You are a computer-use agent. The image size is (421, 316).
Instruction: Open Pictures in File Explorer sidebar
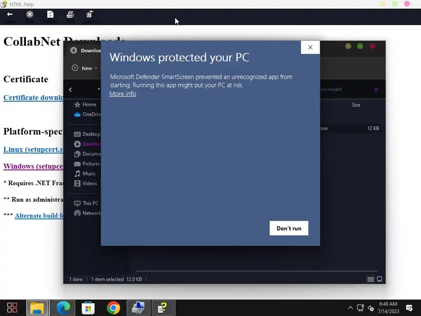click(87, 164)
